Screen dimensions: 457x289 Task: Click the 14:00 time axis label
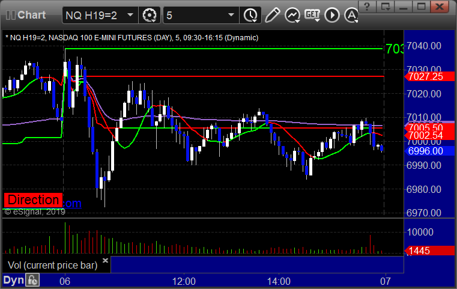[279, 281]
